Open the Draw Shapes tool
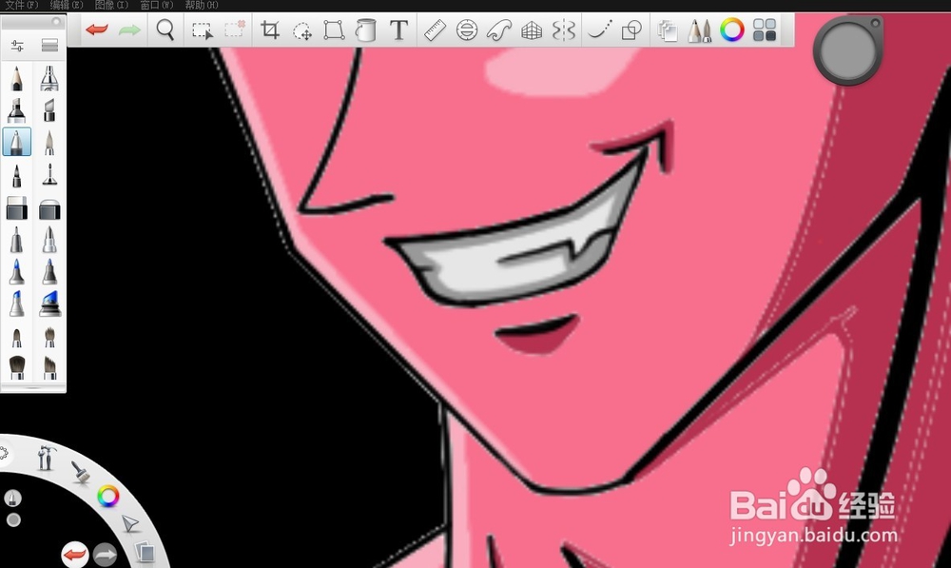 pyautogui.click(x=631, y=29)
